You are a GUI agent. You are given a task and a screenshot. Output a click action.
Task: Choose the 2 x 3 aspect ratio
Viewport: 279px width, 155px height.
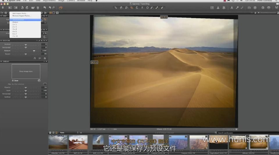(x=15, y=27)
